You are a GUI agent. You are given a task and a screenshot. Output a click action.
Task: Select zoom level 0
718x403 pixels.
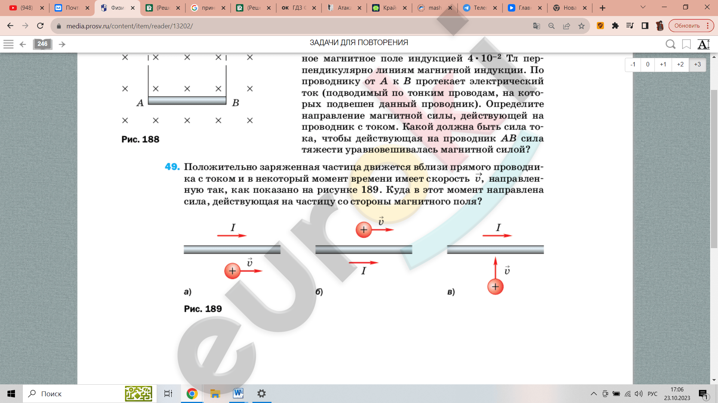648,64
